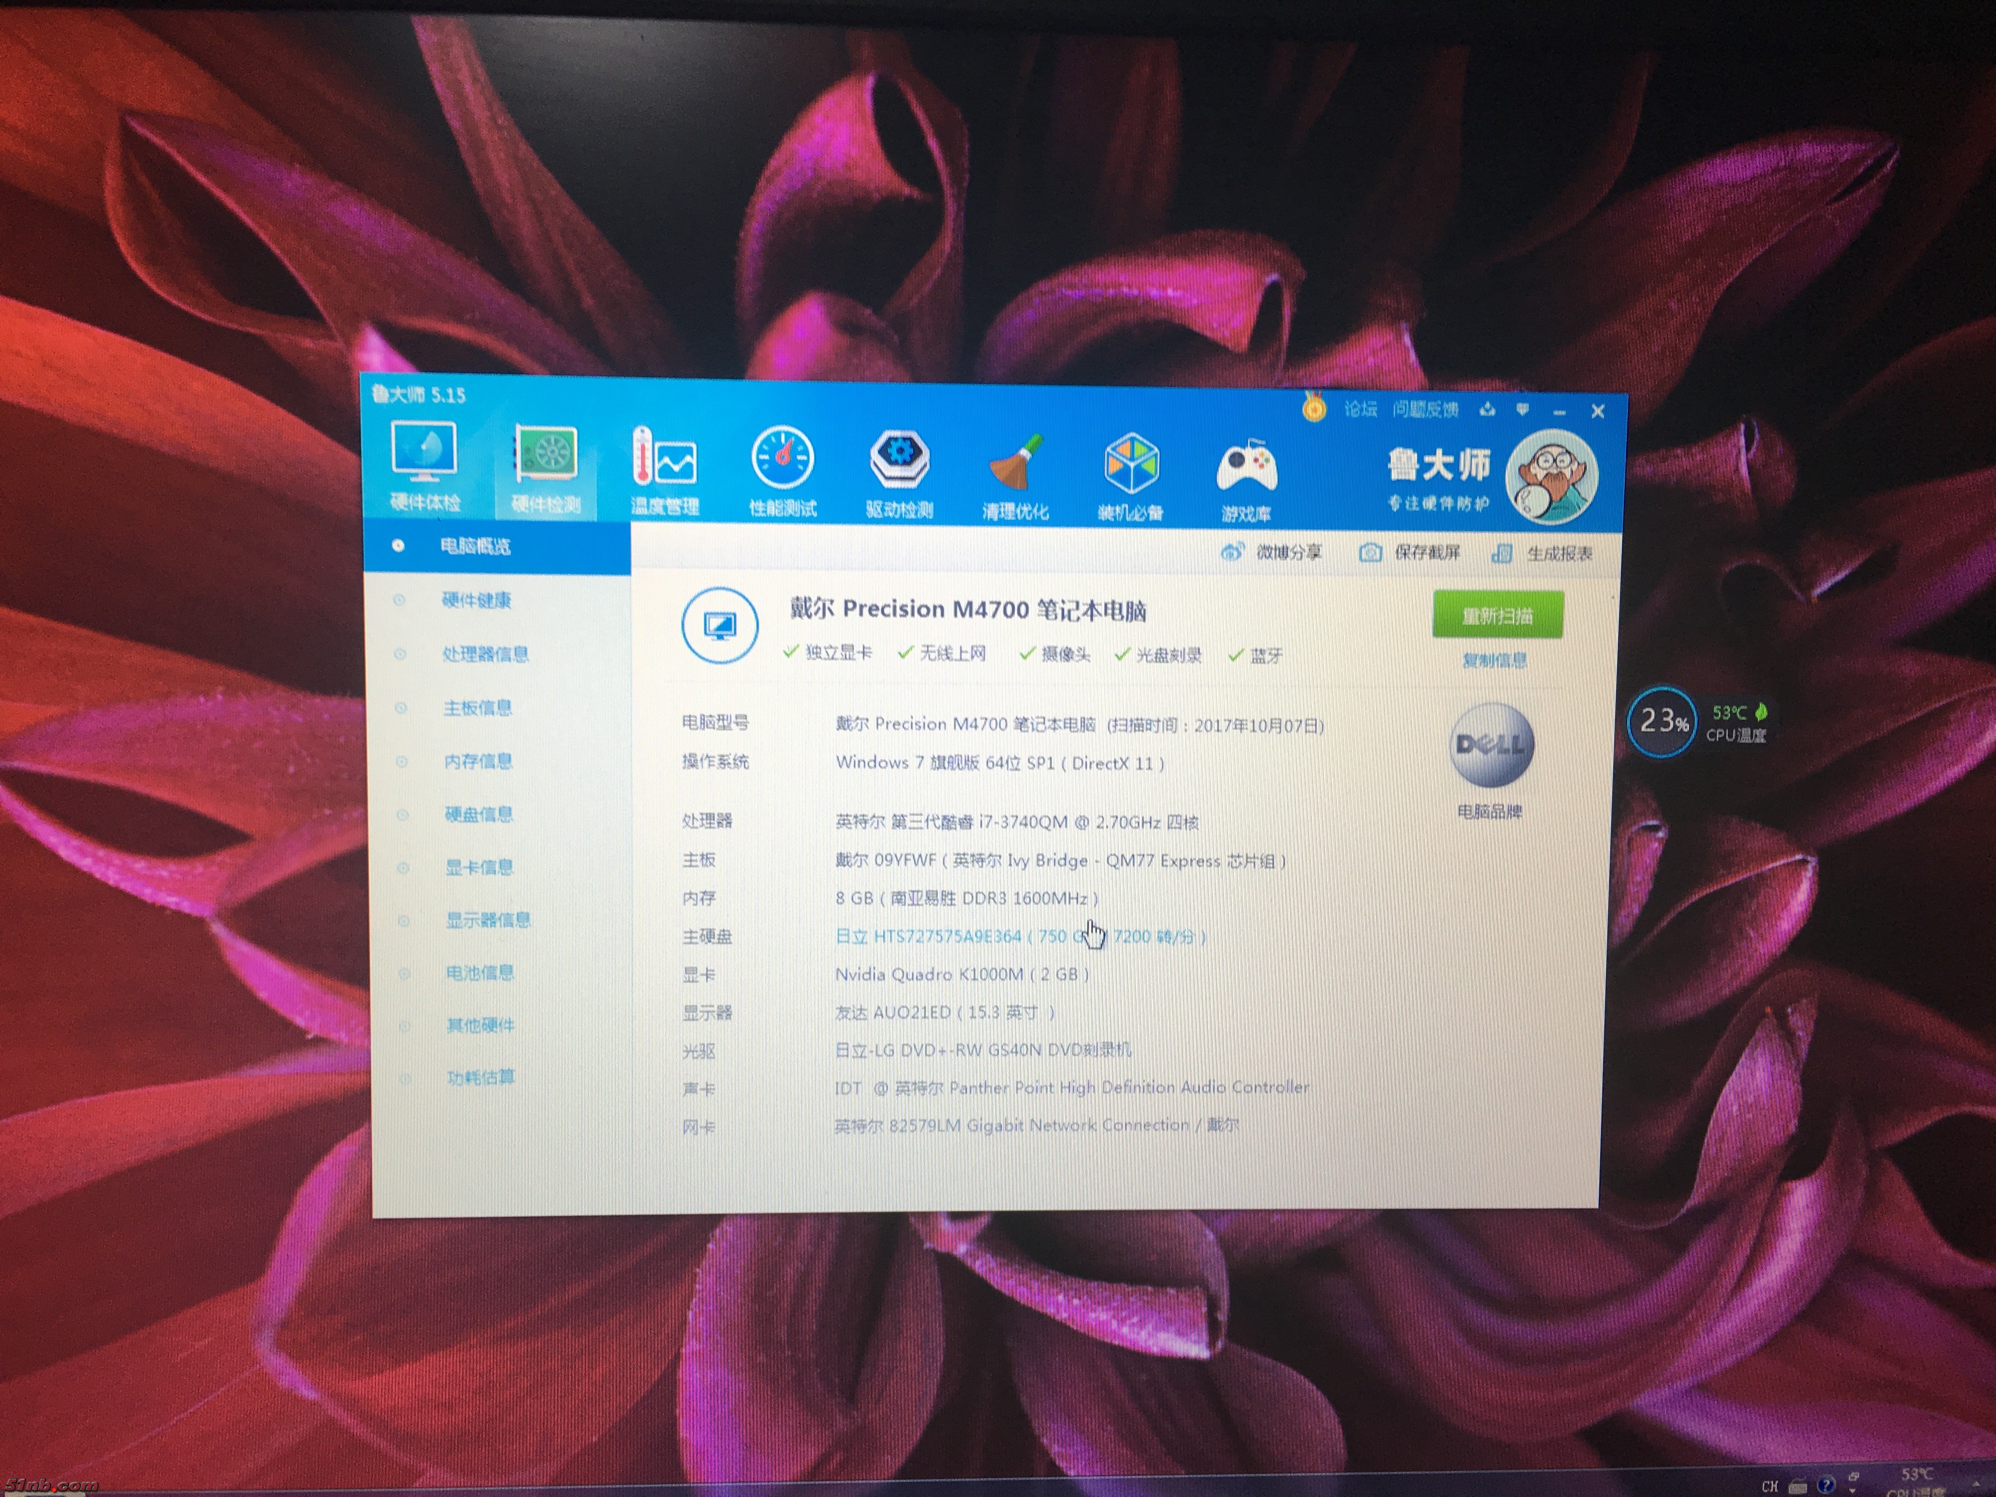Viewport: 1996px width, 1497px height.
Task: Open the 驱动检测 driver detection icon
Action: point(899,473)
